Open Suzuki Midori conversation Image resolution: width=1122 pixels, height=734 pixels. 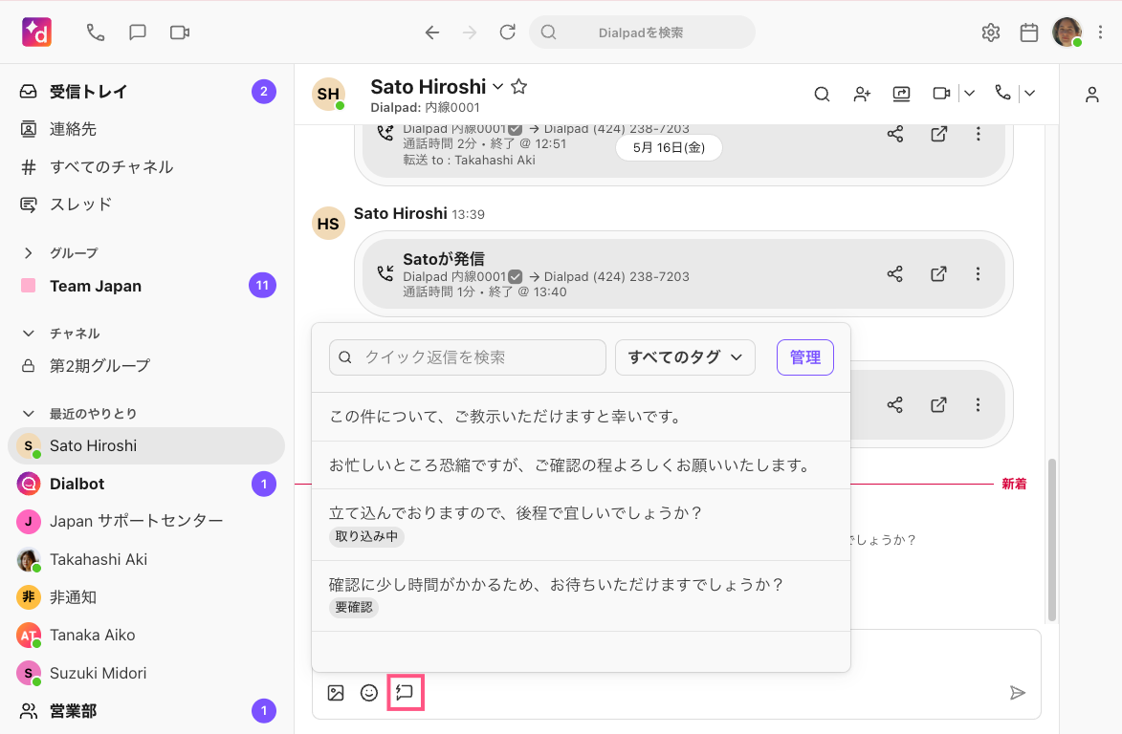[146, 673]
